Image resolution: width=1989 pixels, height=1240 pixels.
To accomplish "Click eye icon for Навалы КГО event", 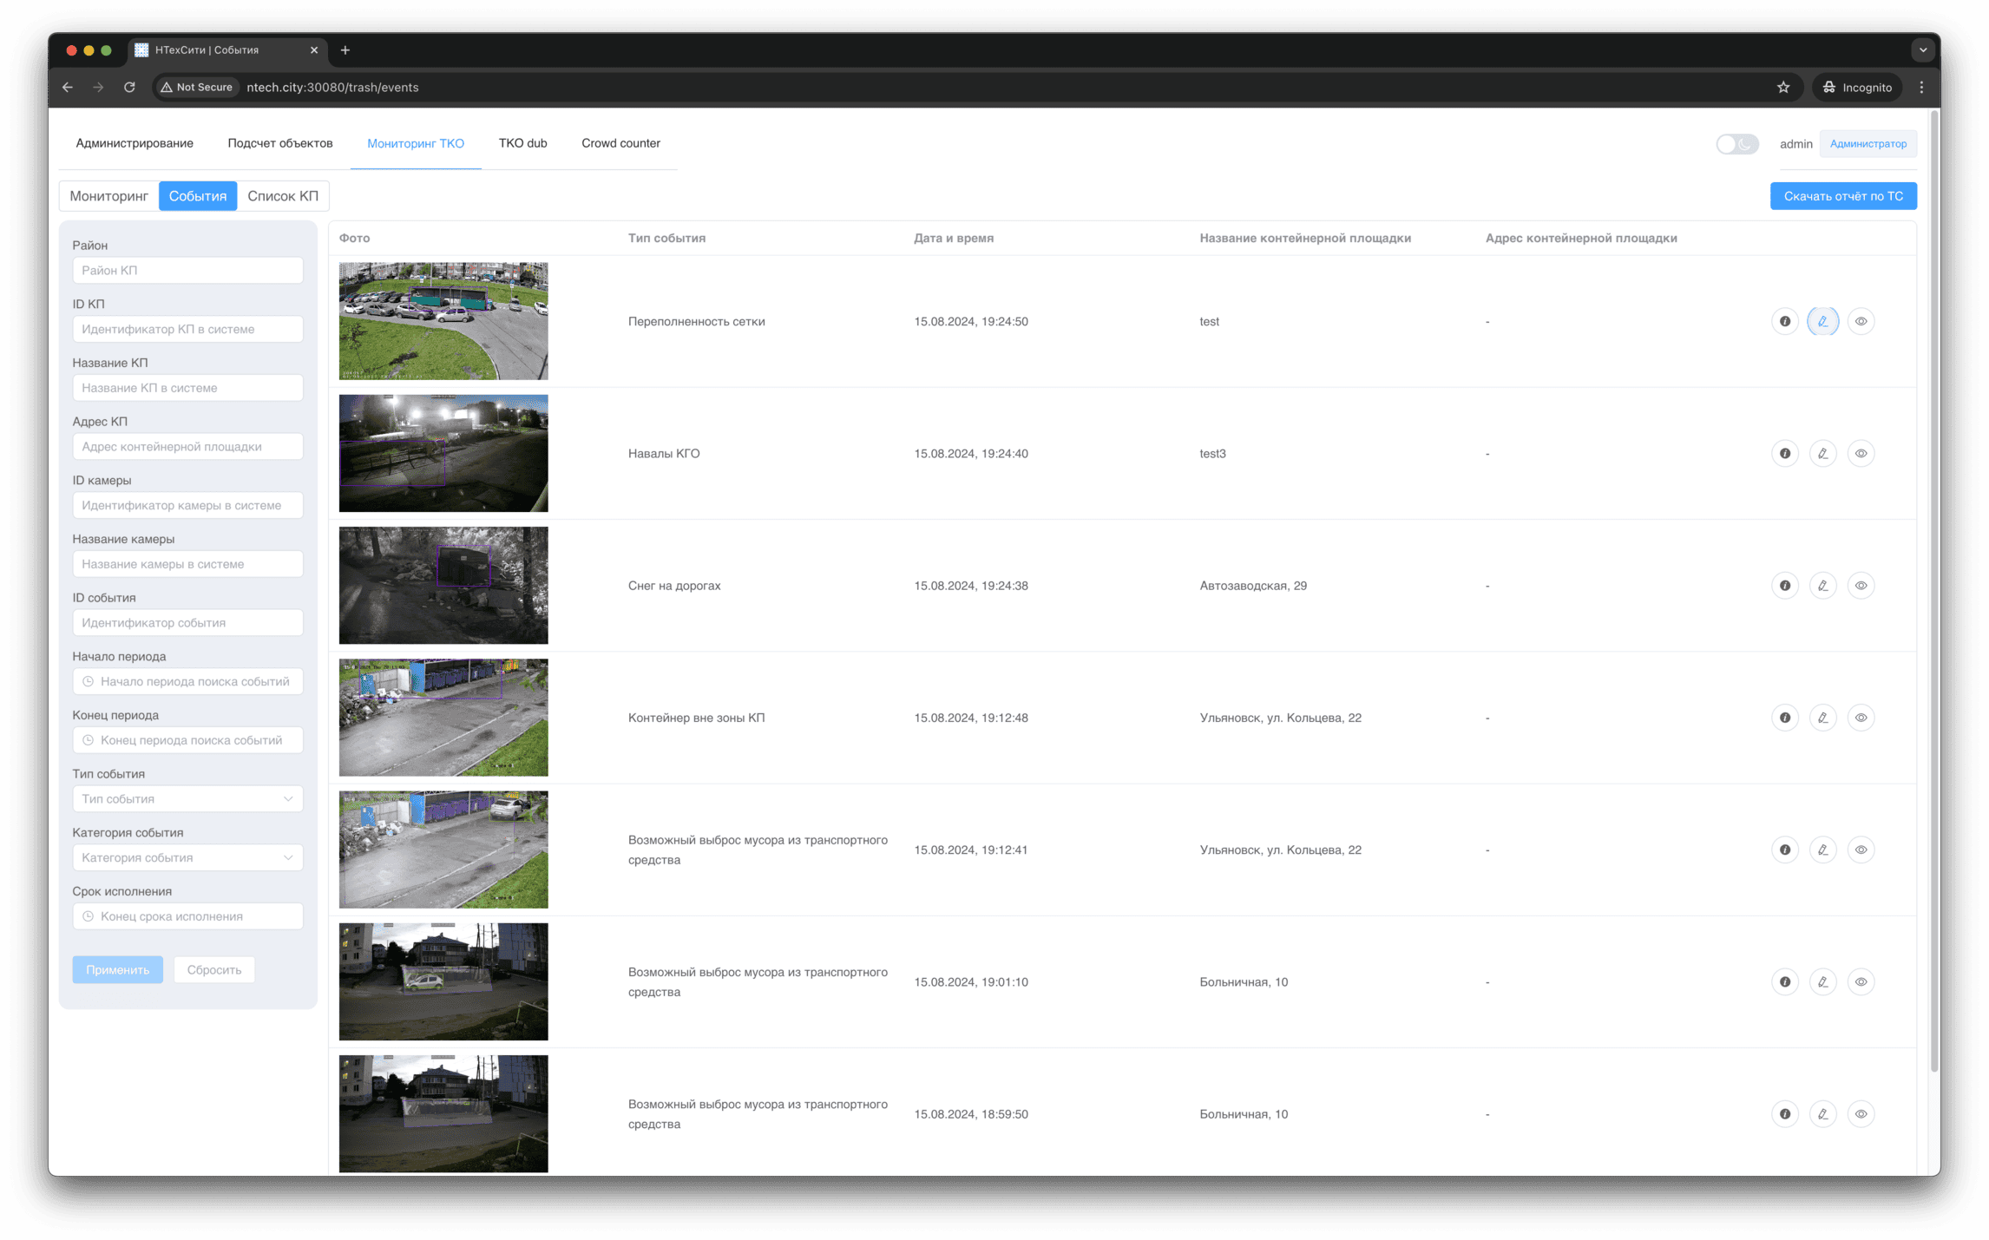I will (x=1861, y=453).
